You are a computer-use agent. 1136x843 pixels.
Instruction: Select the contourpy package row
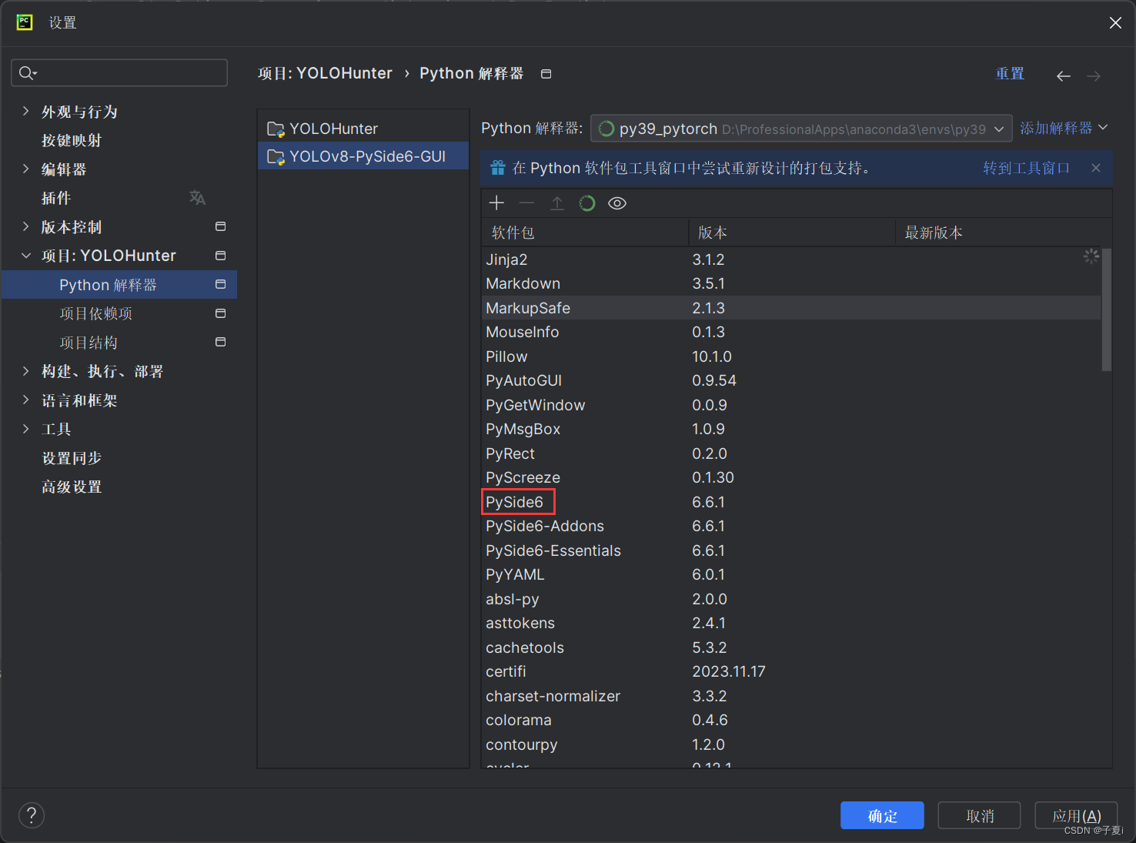[791, 744]
